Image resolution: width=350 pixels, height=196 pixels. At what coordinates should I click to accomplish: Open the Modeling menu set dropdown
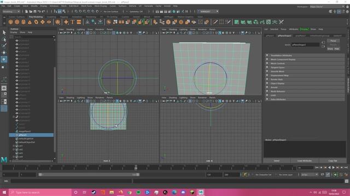coord(11,11)
